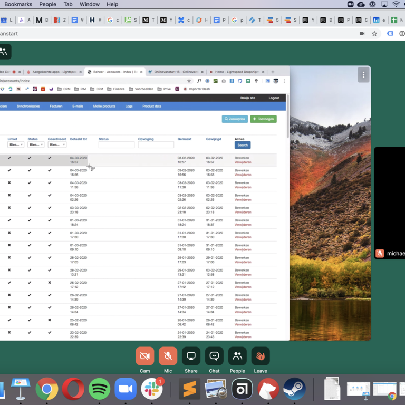Click the Share screen icon
This screenshot has width=405, height=405.
pyautogui.click(x=191, y=356)
